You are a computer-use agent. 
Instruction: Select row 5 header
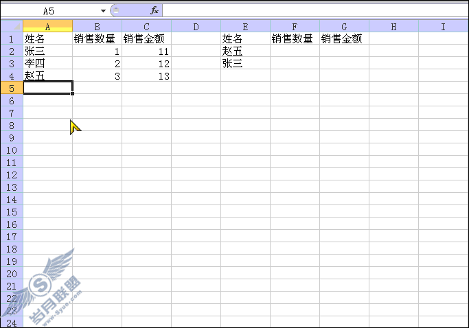click(x=12, y=89)
